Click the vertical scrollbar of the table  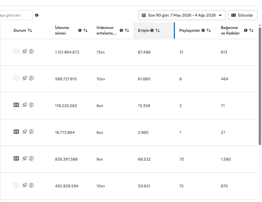tap(260, 86)
